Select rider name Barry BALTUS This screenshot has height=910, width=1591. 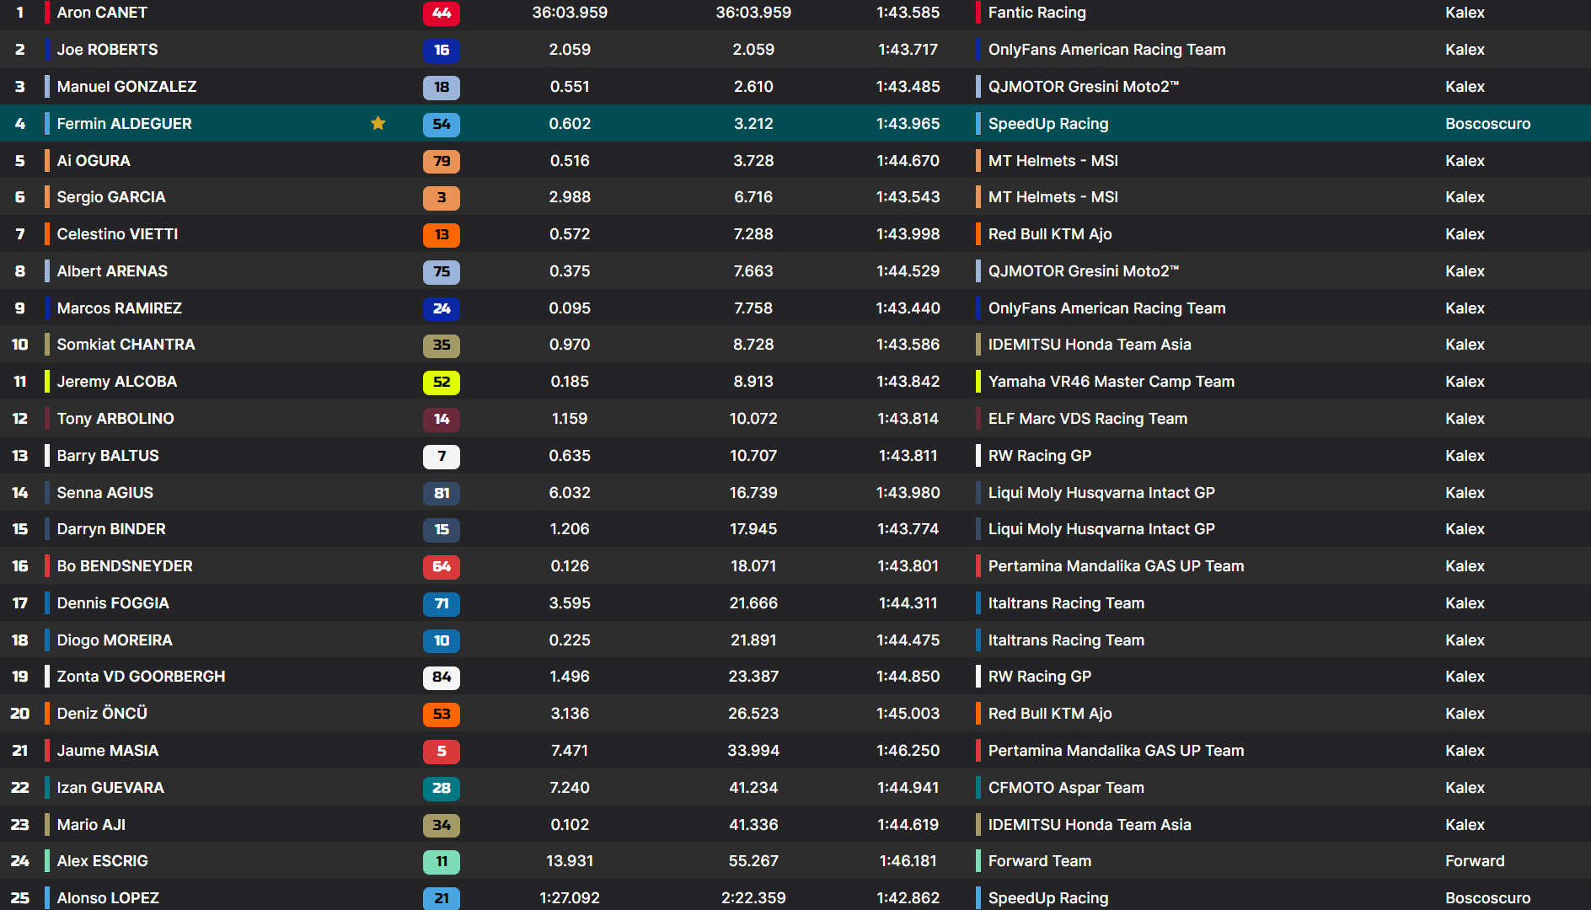click(x=108, y=456)
